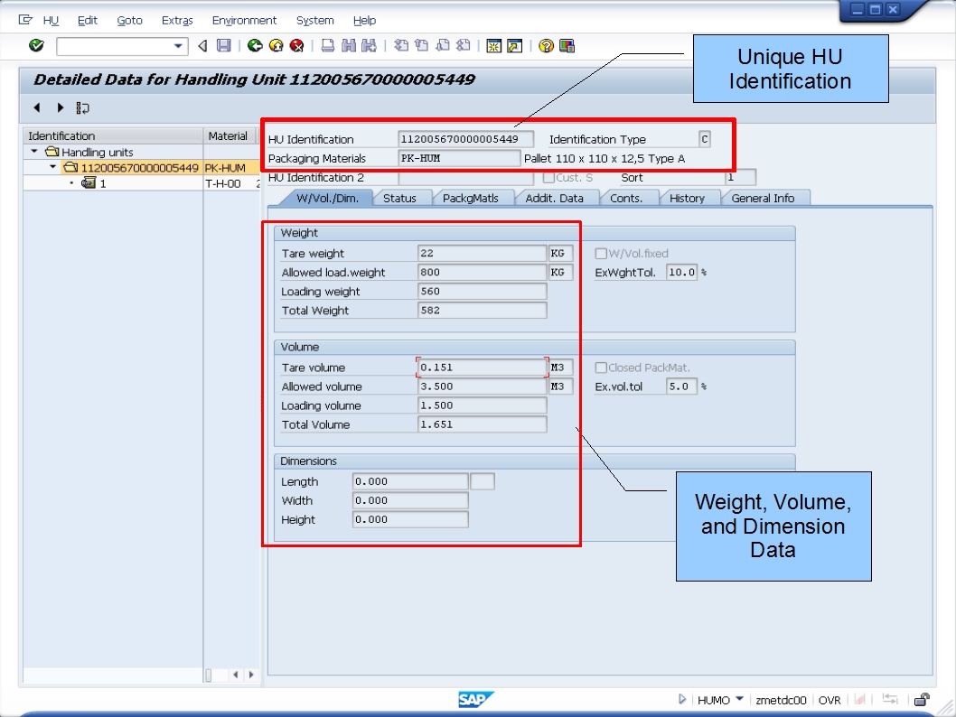Click inside the Length input field

[x=408, y=481]
